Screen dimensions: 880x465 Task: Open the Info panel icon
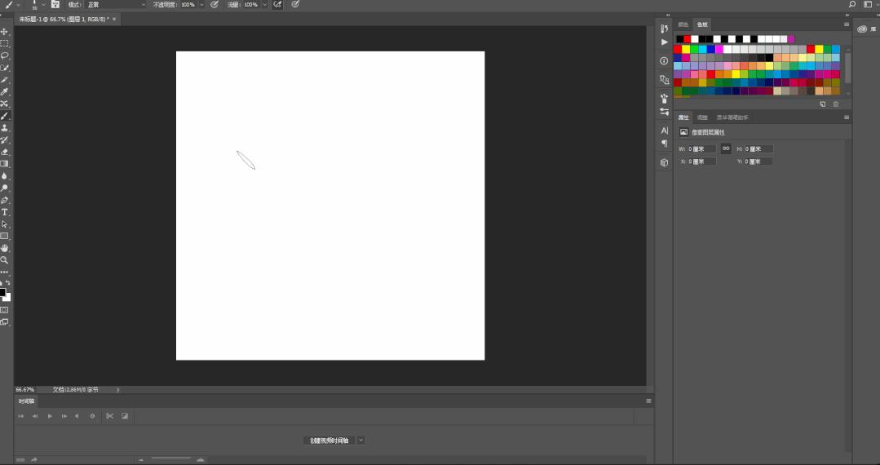click(665, 60)
